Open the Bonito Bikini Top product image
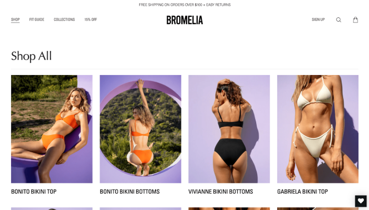The width and height of the screenshot is (369, 210). coord(52,129)
